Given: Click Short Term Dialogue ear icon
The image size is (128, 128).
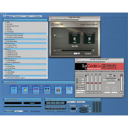Looking at the screenshot, I should coord(89,39).
